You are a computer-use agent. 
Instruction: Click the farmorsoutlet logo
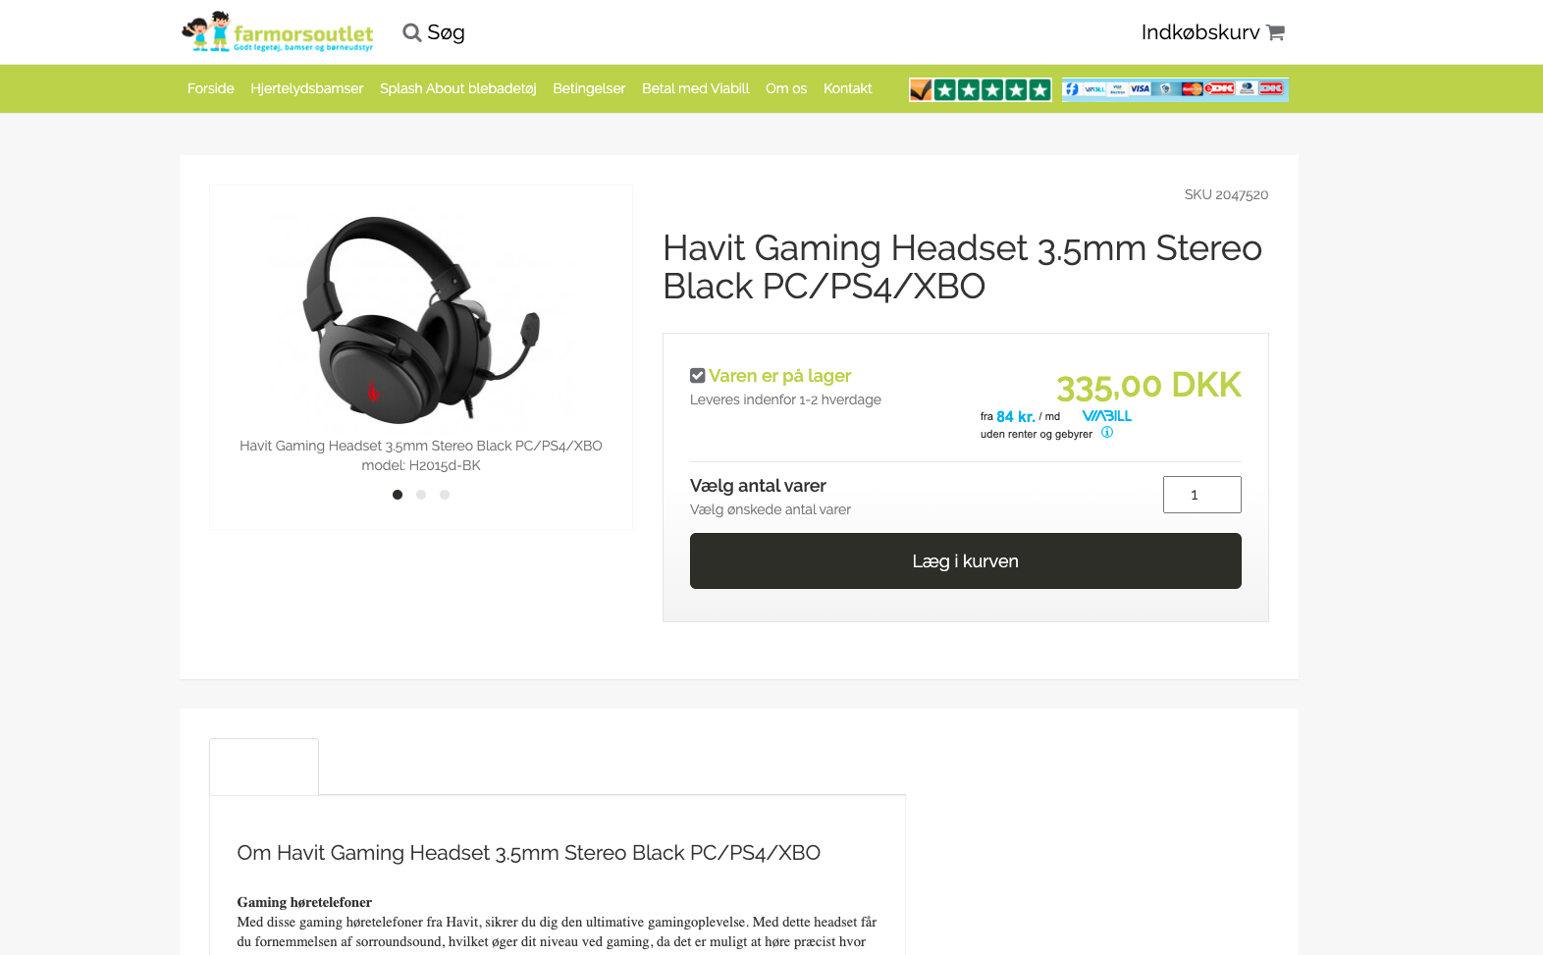(x=278, y=32)
